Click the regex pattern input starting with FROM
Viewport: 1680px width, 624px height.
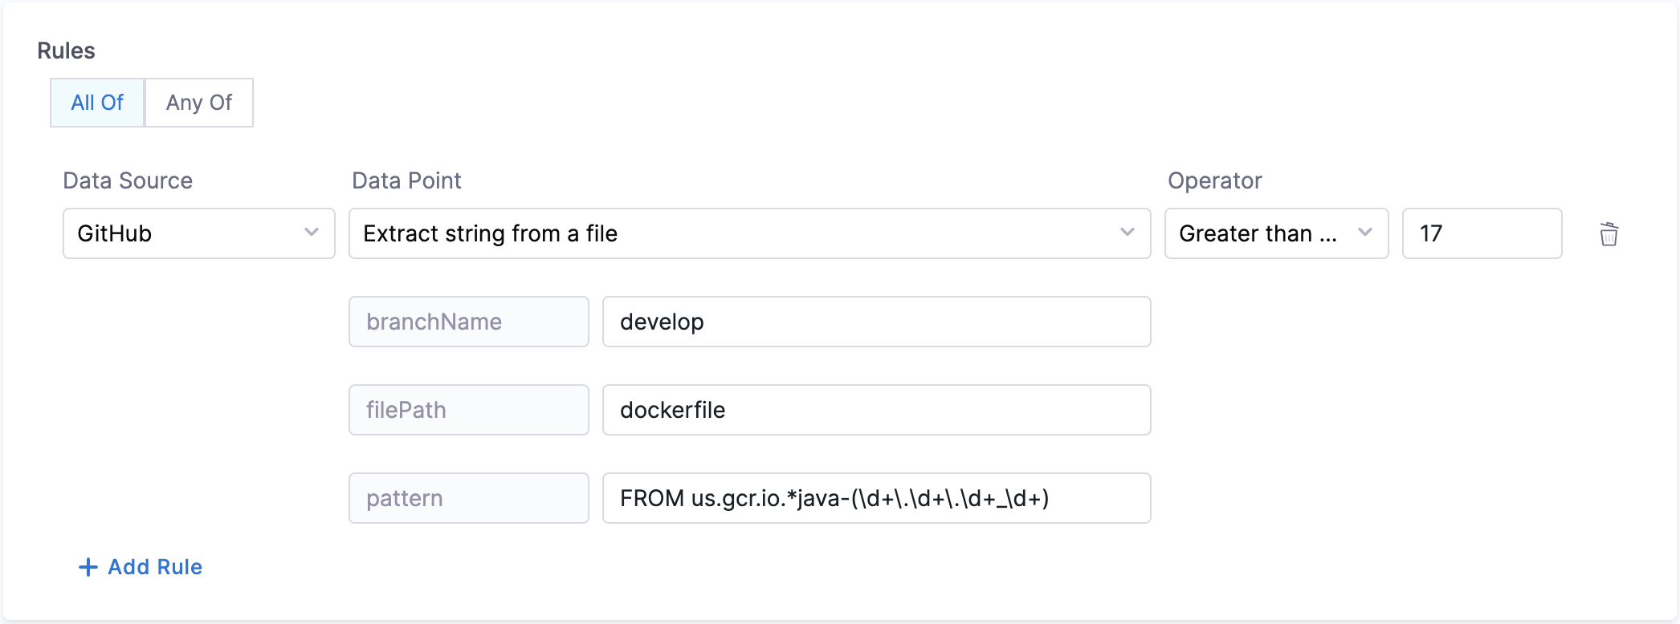coord(875,498)
